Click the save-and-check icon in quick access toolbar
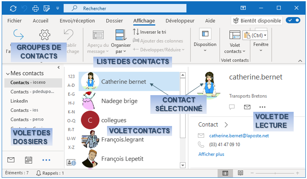 [x=47, y=8]
